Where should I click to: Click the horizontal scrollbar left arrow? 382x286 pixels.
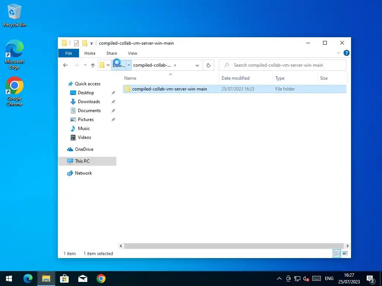(x=121, y=246)
